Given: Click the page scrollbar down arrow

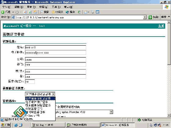Looking at the screenshot, I should [x=169, y=115].
